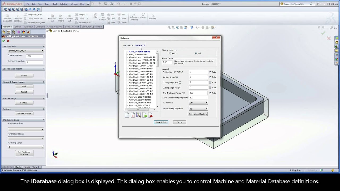
Task: Toggle Auto checkbox for Cutting Angle Max
Action: (210, 82)
